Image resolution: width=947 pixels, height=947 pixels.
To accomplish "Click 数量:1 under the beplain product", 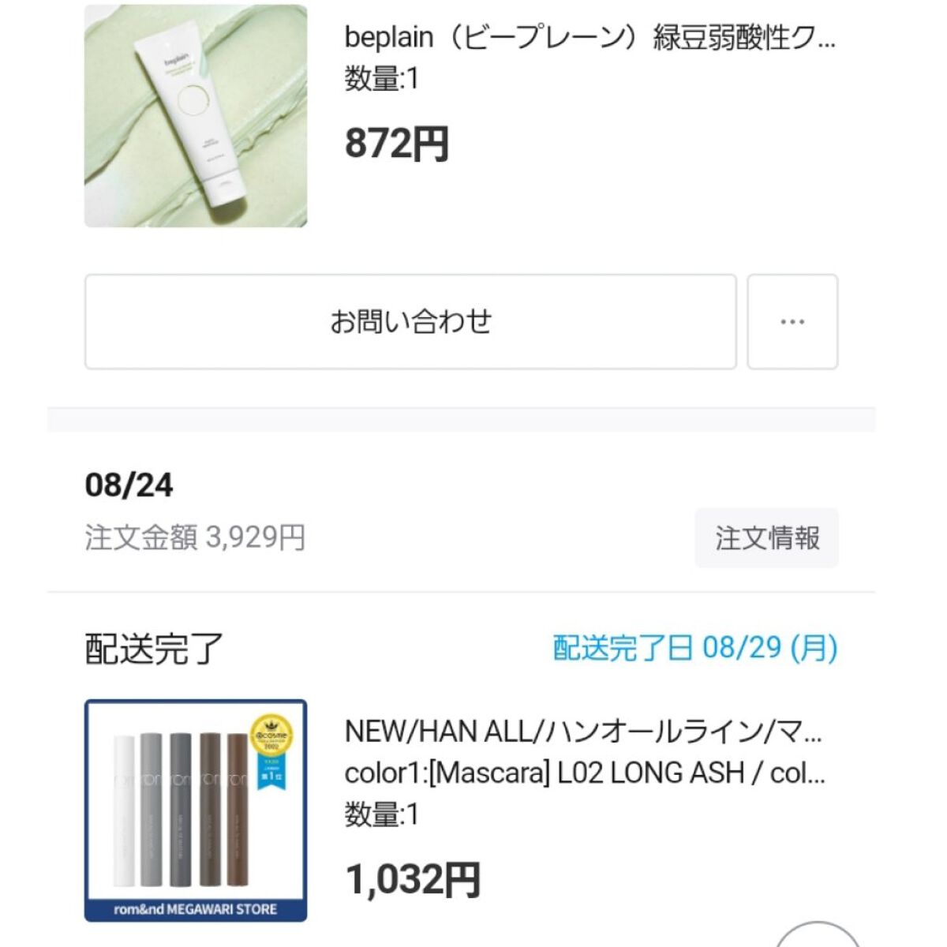I will tap(381, 79).
